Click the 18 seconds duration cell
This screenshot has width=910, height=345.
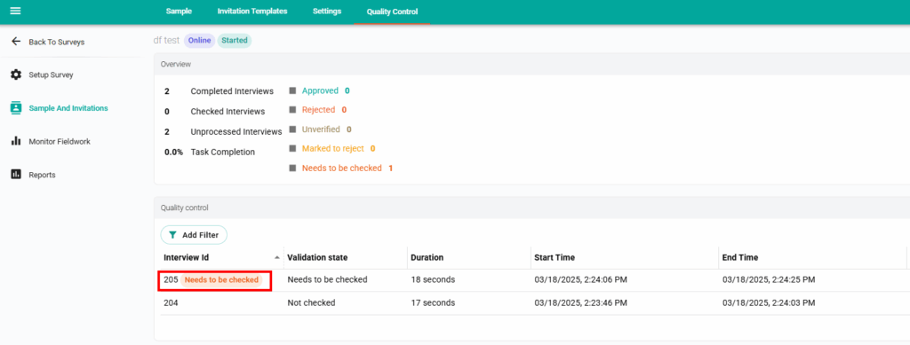[x=433, y=279]
